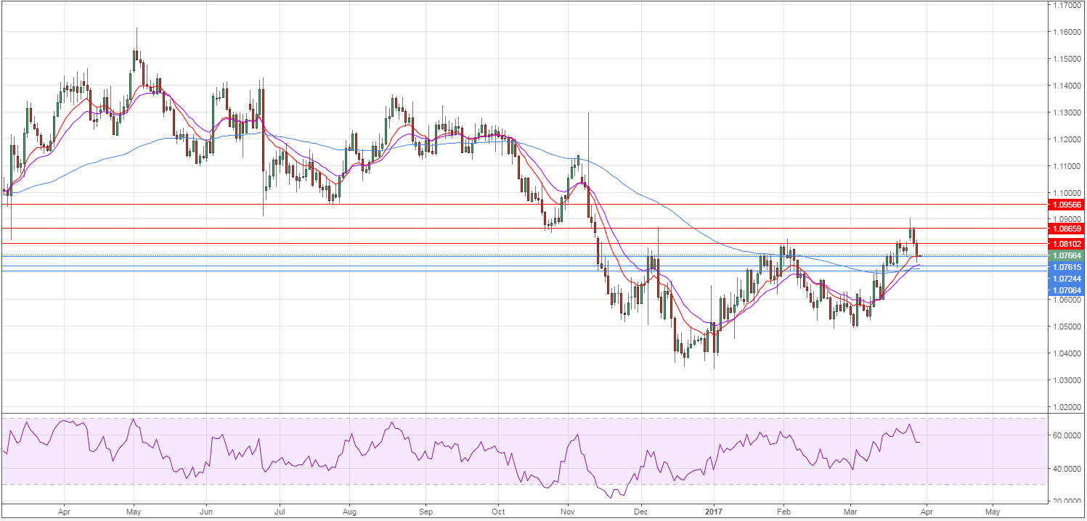Click the 40.0000 RSI scale value

(1068, 469)
